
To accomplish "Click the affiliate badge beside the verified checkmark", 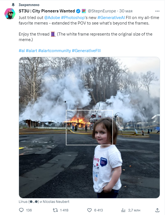I will click(84, 11).
